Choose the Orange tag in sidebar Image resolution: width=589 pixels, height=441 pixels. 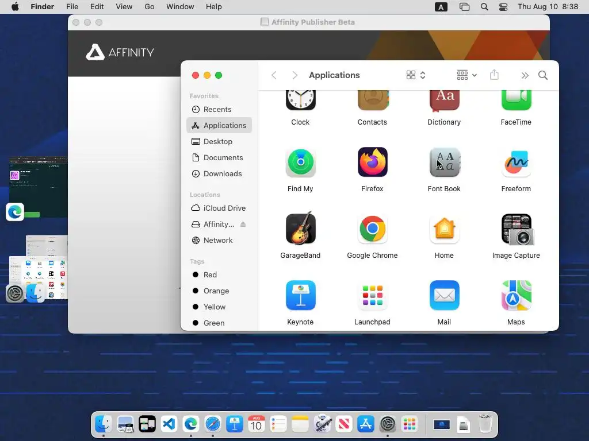point(219,291)
